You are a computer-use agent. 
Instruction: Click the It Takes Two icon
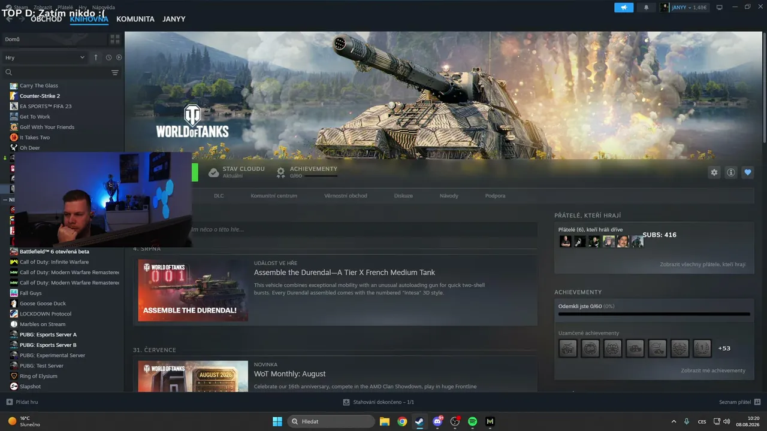click(14, 137)
